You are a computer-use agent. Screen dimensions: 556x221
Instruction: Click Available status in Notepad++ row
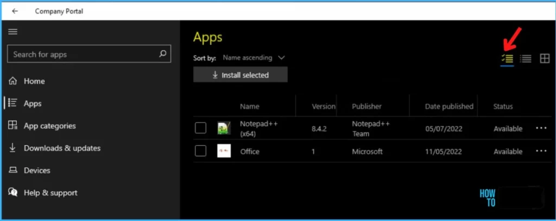tap(508, 129)
